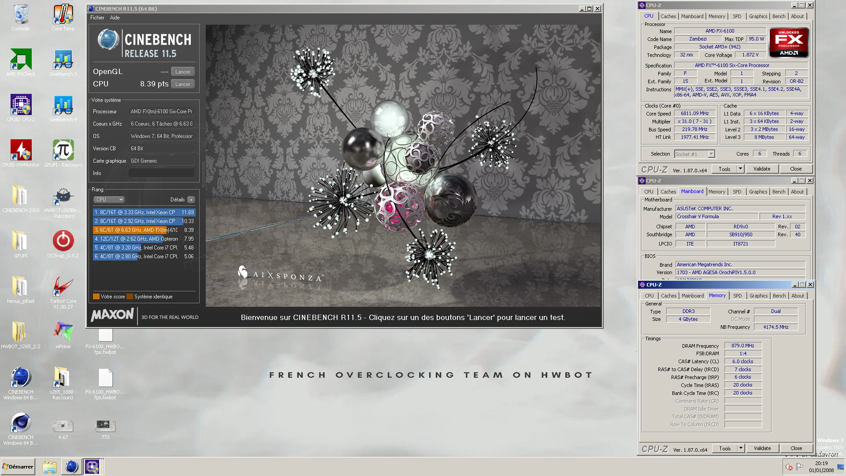Open Graphics tab in middle CPU-Z Mainboard window
Image resolution: width=846 pixels, height=476 pixels.
758,192
